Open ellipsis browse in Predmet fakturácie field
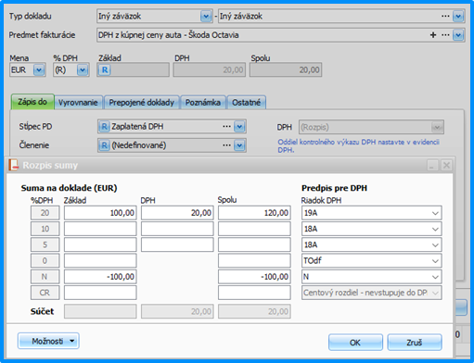This screenshot has height=363, width=474. coord(445,35)
